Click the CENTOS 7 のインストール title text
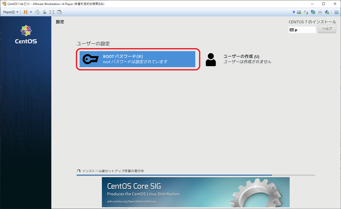The height and width of the screenshot is (209, 341). (312, 22)
